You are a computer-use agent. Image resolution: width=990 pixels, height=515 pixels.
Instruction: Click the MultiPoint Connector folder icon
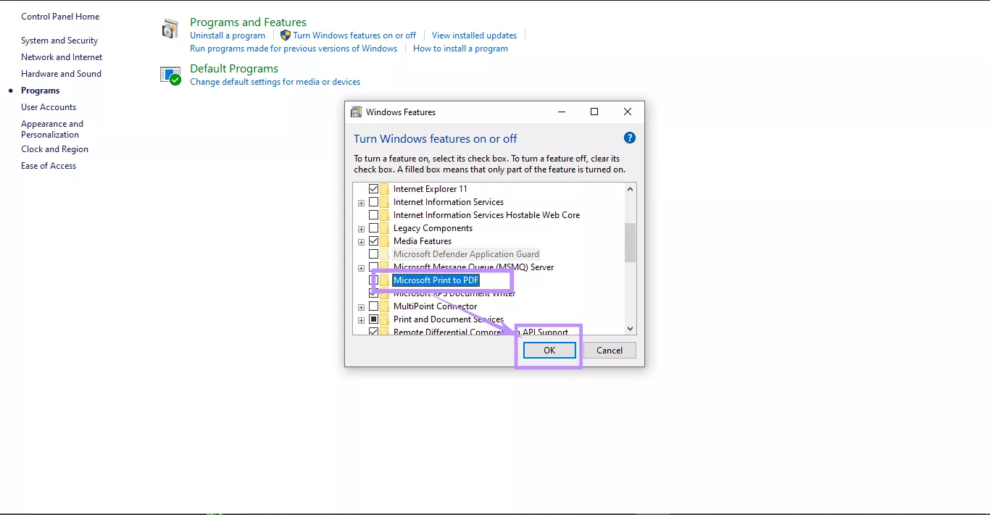tap(385, 306)
